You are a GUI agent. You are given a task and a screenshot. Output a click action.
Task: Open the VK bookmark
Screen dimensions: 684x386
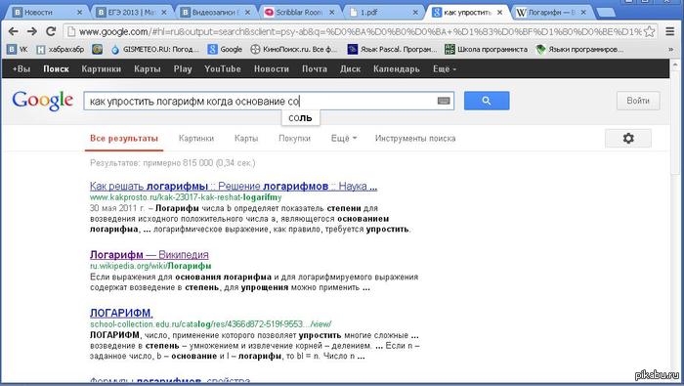tap(18, 50)
